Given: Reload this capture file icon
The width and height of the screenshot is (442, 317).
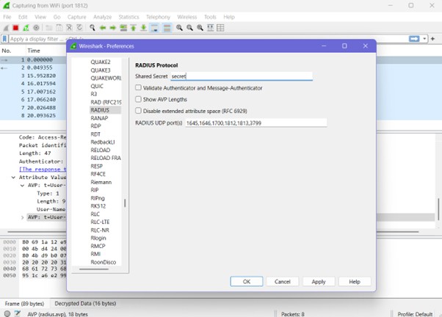Looking at the screenshot, I should pos(79,28).
